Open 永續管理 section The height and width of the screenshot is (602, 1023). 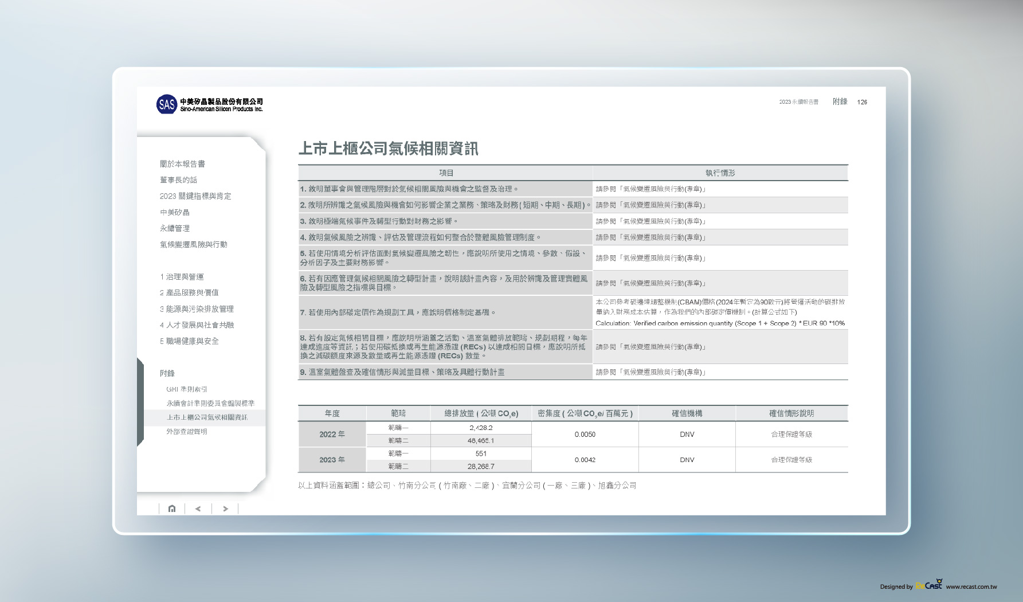point(175,228)
